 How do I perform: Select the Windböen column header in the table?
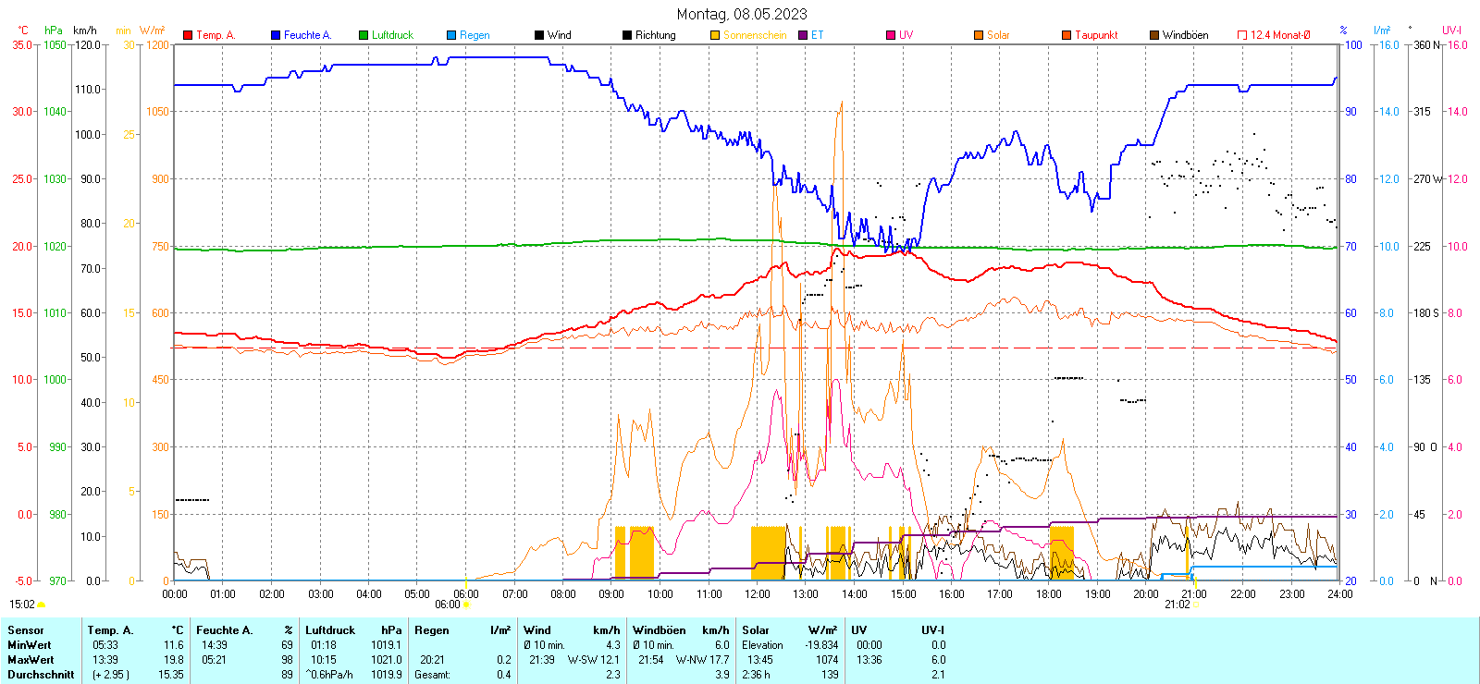(660, 630)
